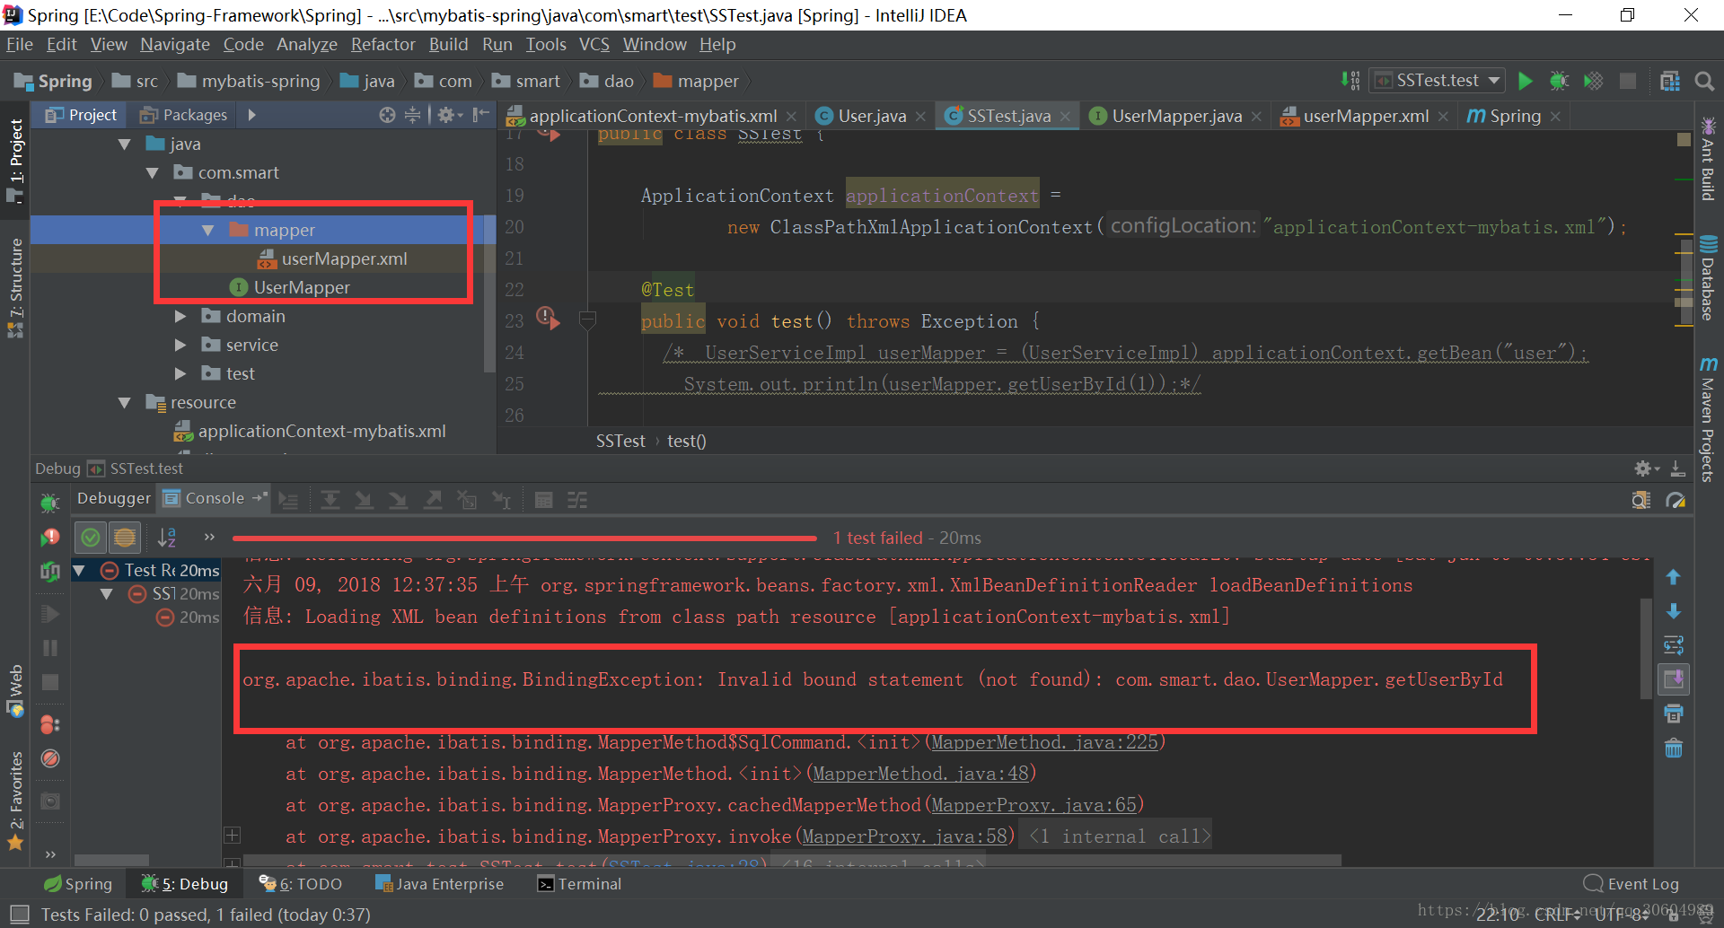
Task: Switch to User.java editor tab
Action: 871,116
